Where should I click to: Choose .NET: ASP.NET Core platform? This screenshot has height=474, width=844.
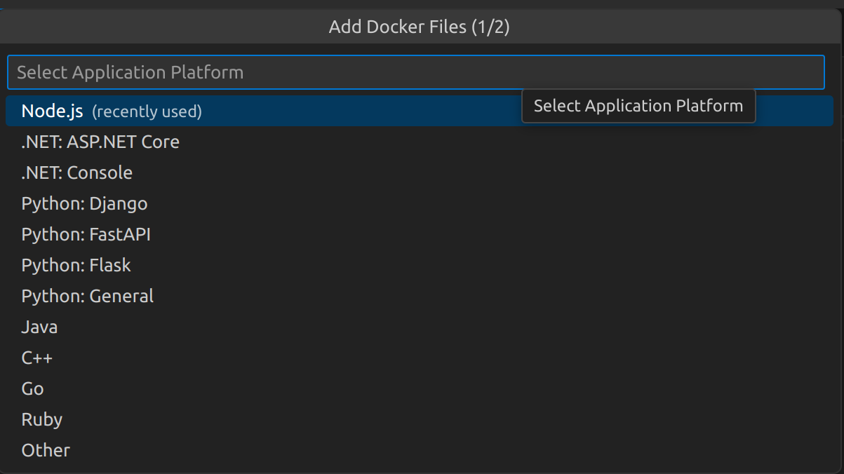tap(100, 142)
